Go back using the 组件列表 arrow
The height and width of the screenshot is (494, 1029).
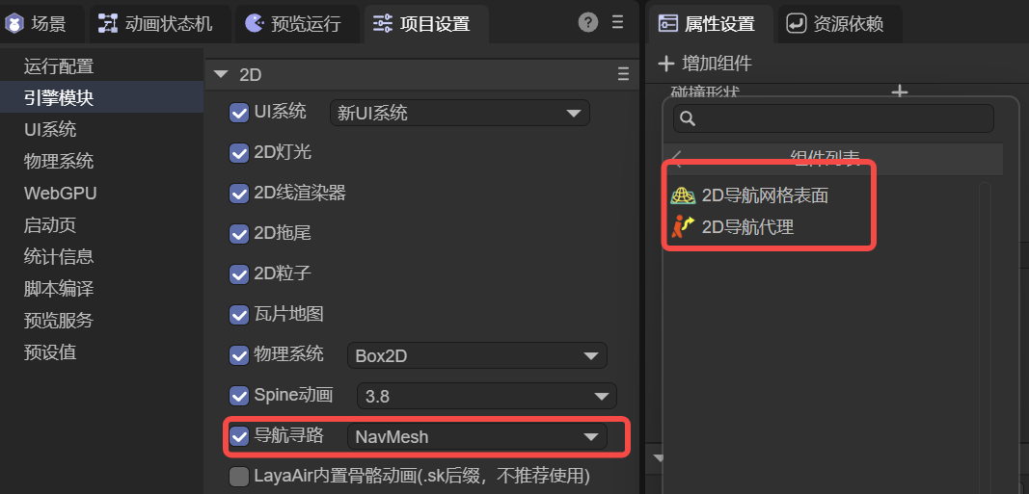coord(677,158)
